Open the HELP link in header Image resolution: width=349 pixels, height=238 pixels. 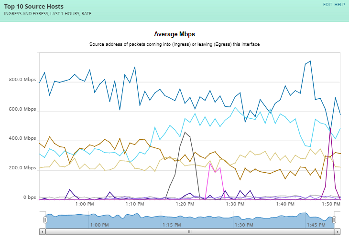pos(339,5)
